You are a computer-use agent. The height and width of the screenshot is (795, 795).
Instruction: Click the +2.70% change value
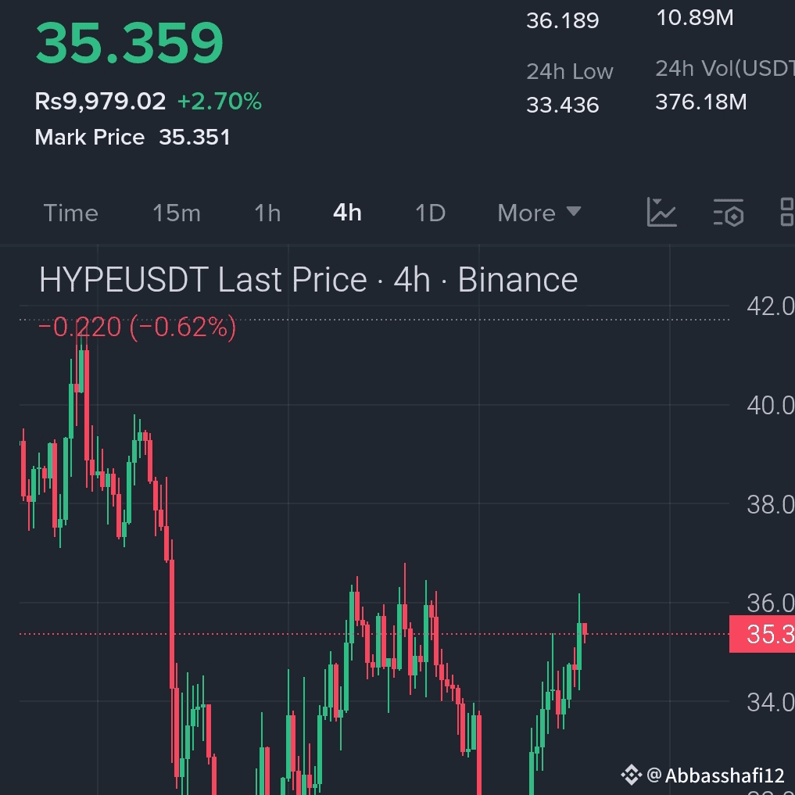[220, 101]
